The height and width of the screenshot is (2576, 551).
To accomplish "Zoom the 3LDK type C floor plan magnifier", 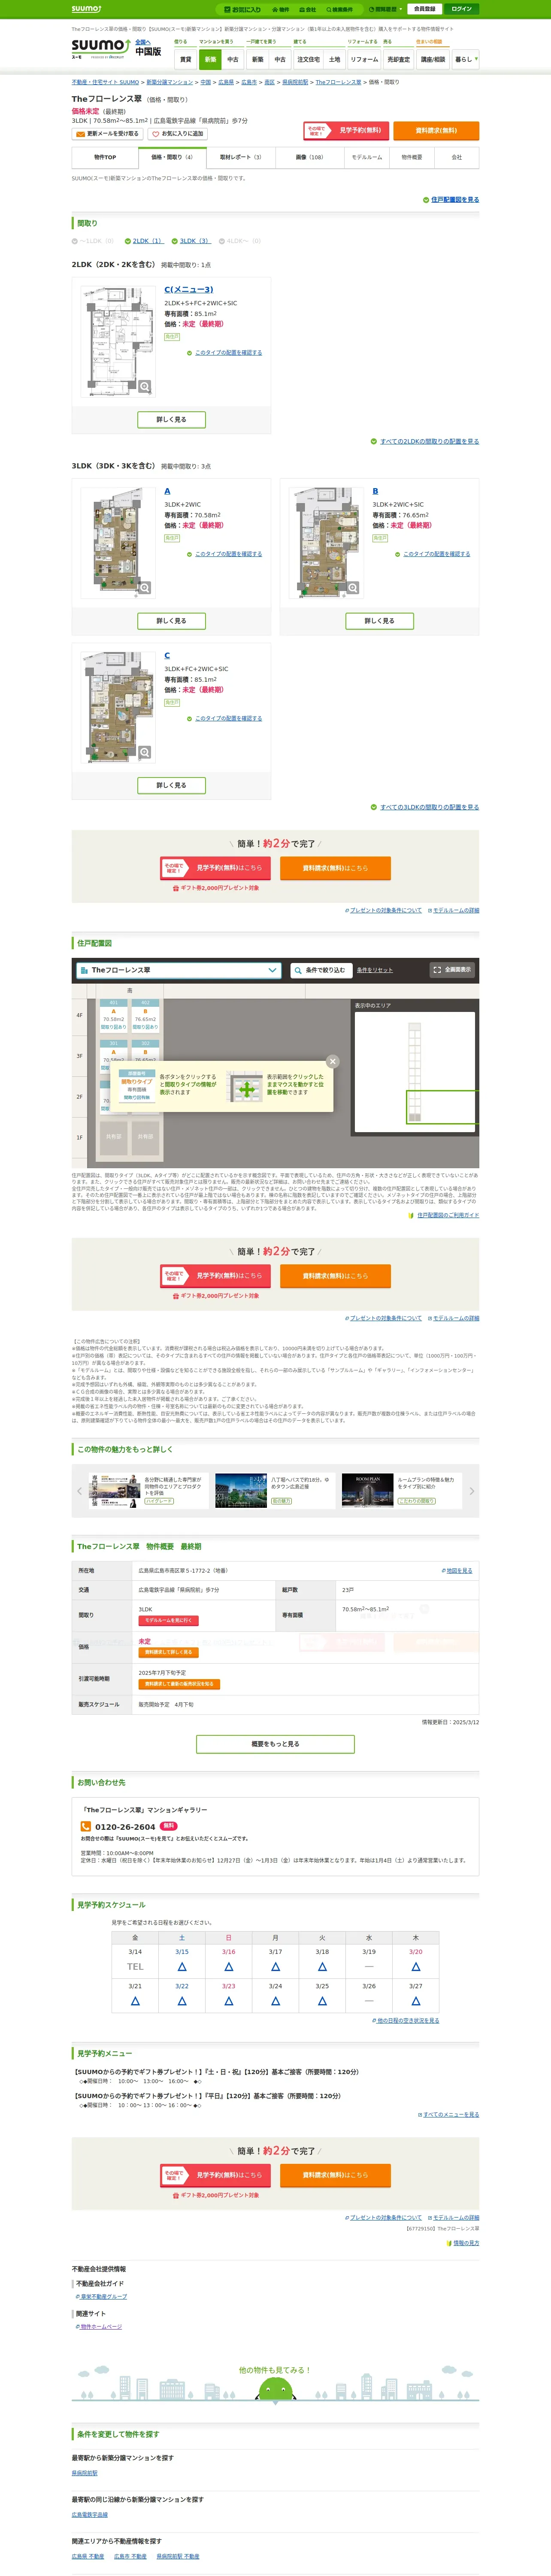I will [145, 752].
